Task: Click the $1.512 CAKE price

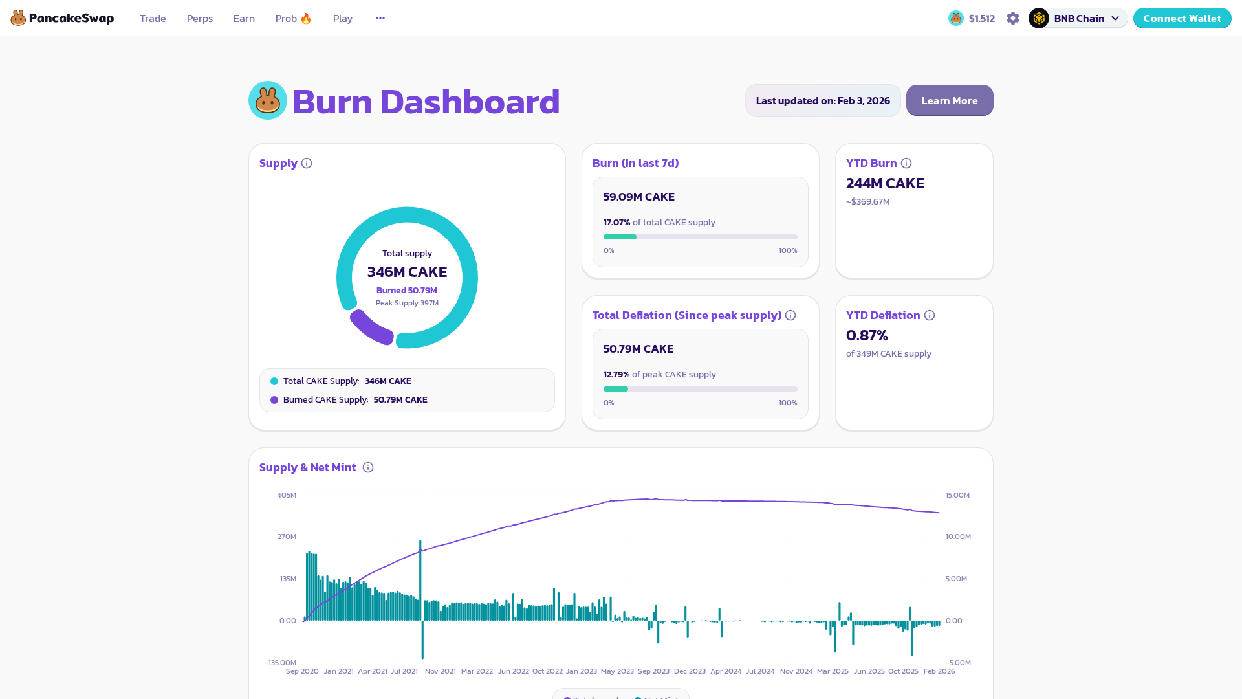Action: tap(982, 18)
